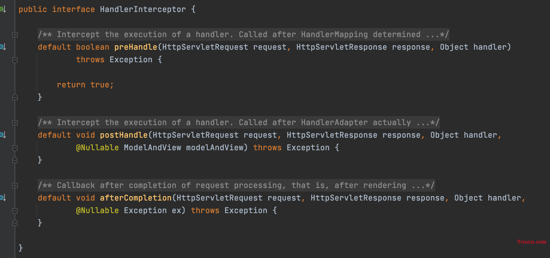Open the Yuucn.com watermark link
This screenshot has width=550, height=258.
[531, 242]
